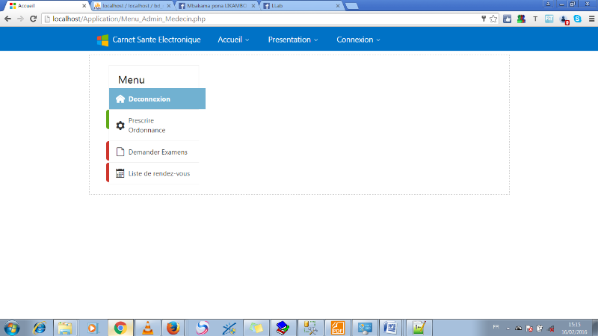Image resolution: width=598 pixels, height=336 pixels.
Task: Click the calendar icon beside Liste de rendez-vous
Action: pos(120,173)
